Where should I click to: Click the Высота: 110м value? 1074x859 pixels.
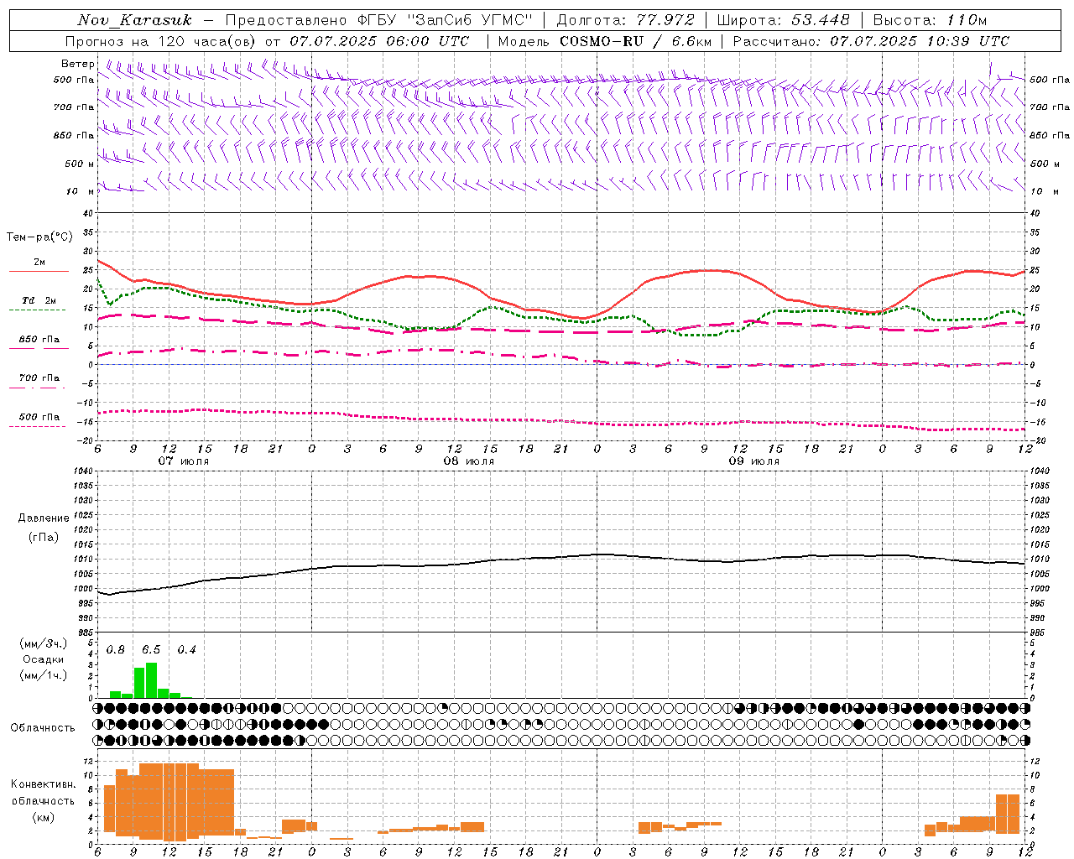click(930, 20)
